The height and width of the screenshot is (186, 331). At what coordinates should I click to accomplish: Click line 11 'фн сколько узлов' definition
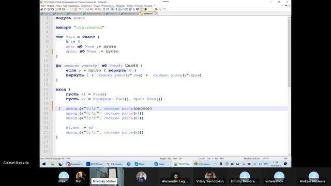[x=99, y=66]
